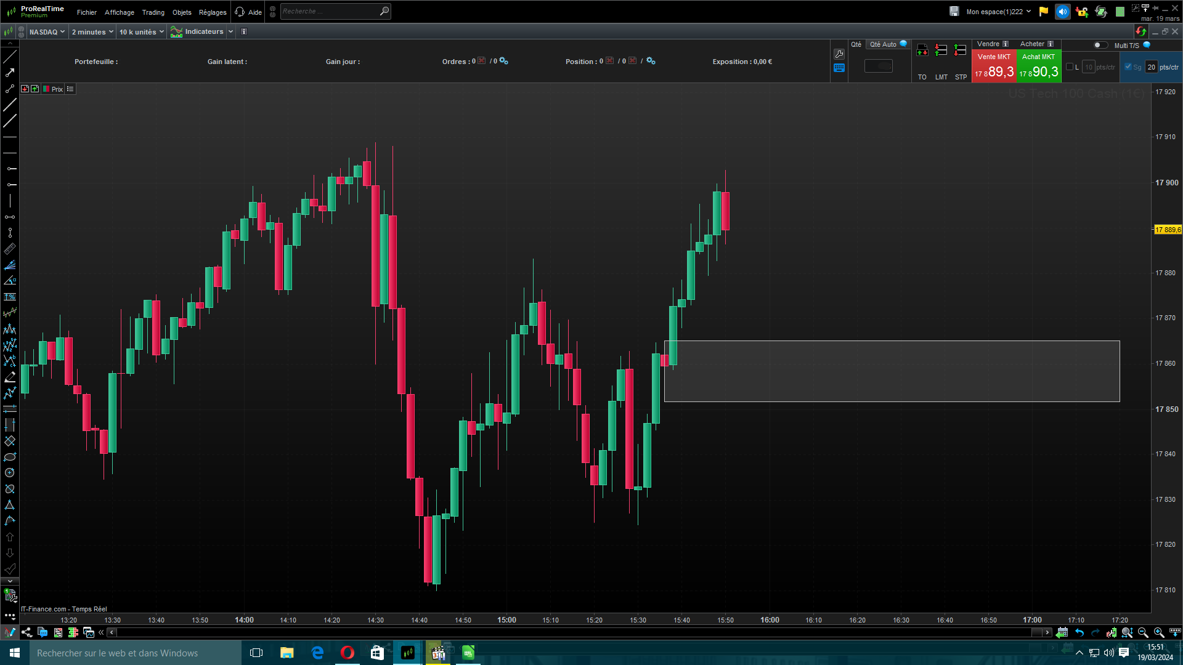Toggle the Multi T/S switch

pos(1100,45)
